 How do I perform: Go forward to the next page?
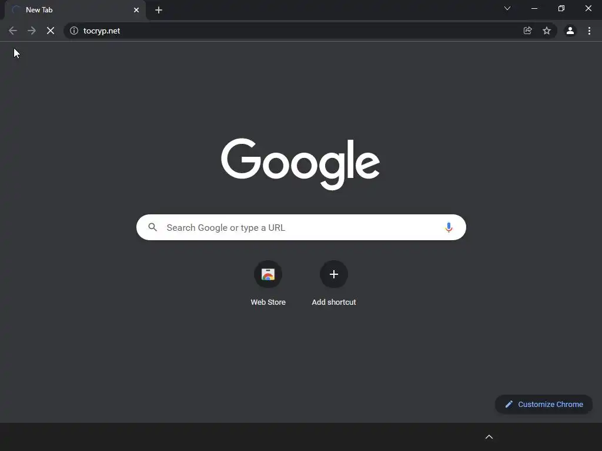[32, 31]
